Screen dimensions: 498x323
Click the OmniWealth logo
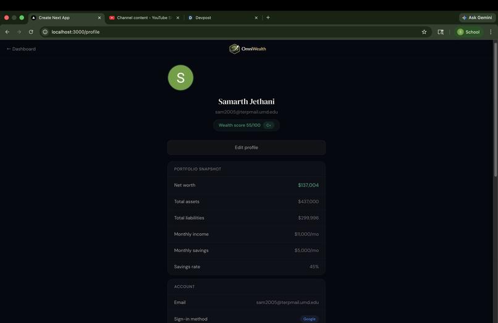click(x=247, y=49)
